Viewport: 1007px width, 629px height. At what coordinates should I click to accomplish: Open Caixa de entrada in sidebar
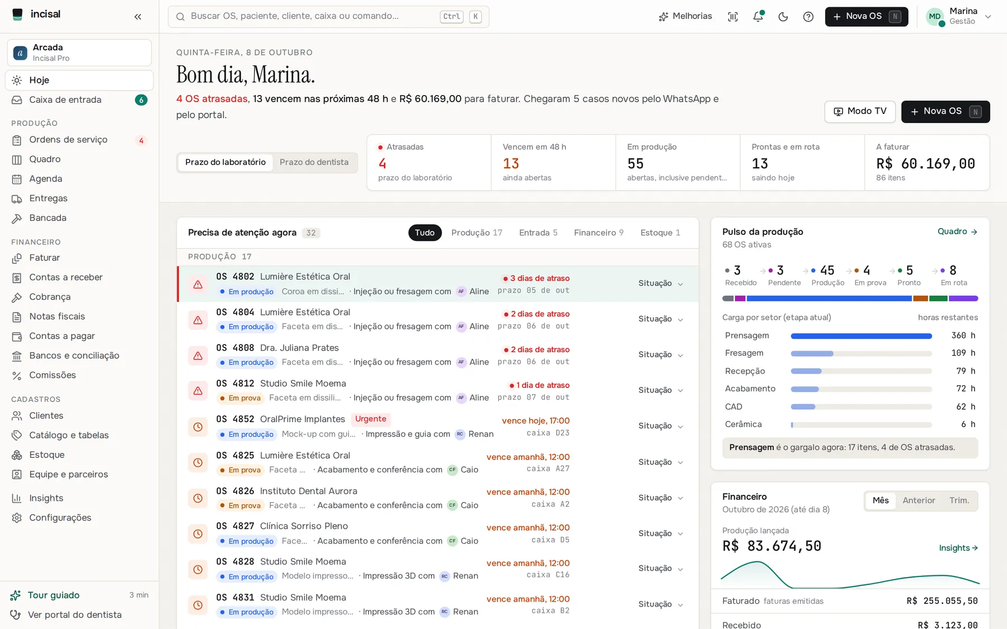click(79, 100)
